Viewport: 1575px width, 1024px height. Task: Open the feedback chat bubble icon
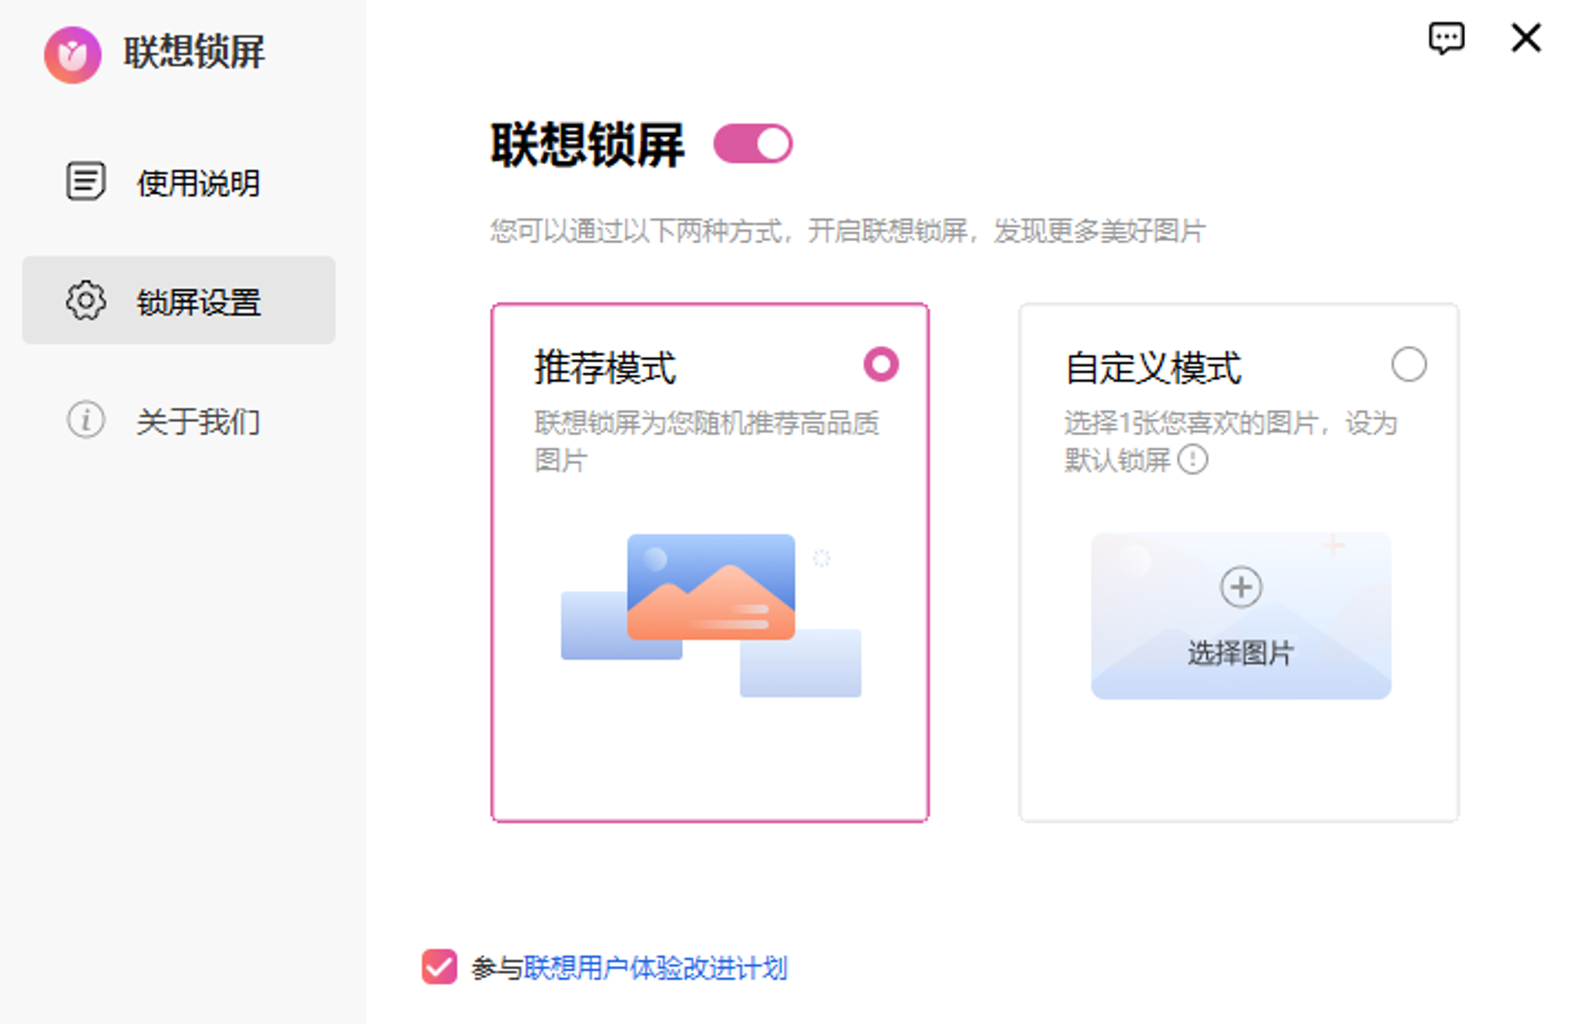click(1445, 38)
